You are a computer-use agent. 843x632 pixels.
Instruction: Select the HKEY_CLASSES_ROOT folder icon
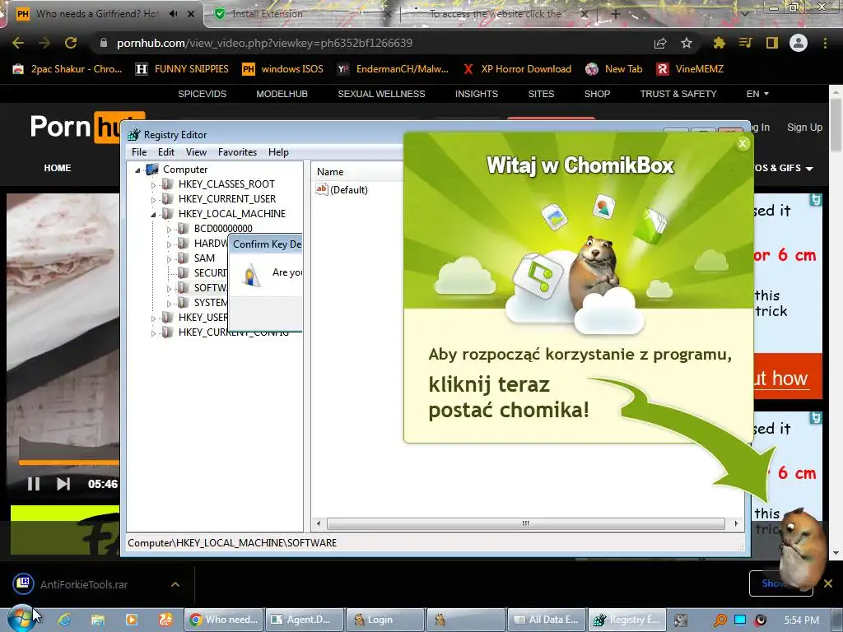[x=168, y=184]
